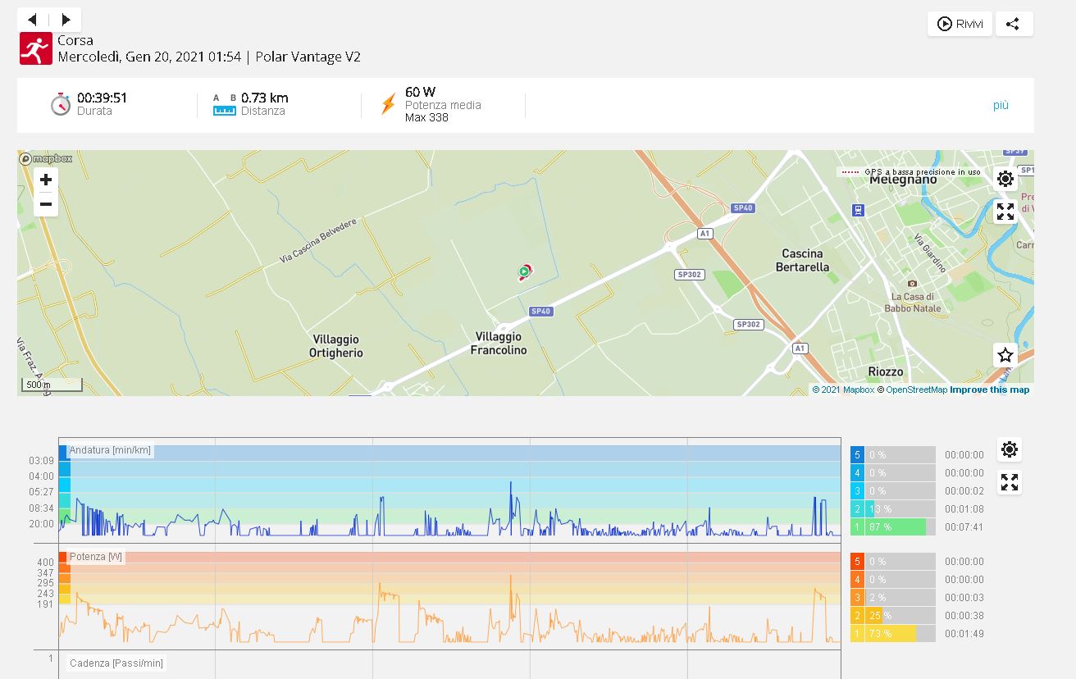Select power zone 4 swatch
This screenshot has width=1076, height=679.
click(x=857, y=579)
